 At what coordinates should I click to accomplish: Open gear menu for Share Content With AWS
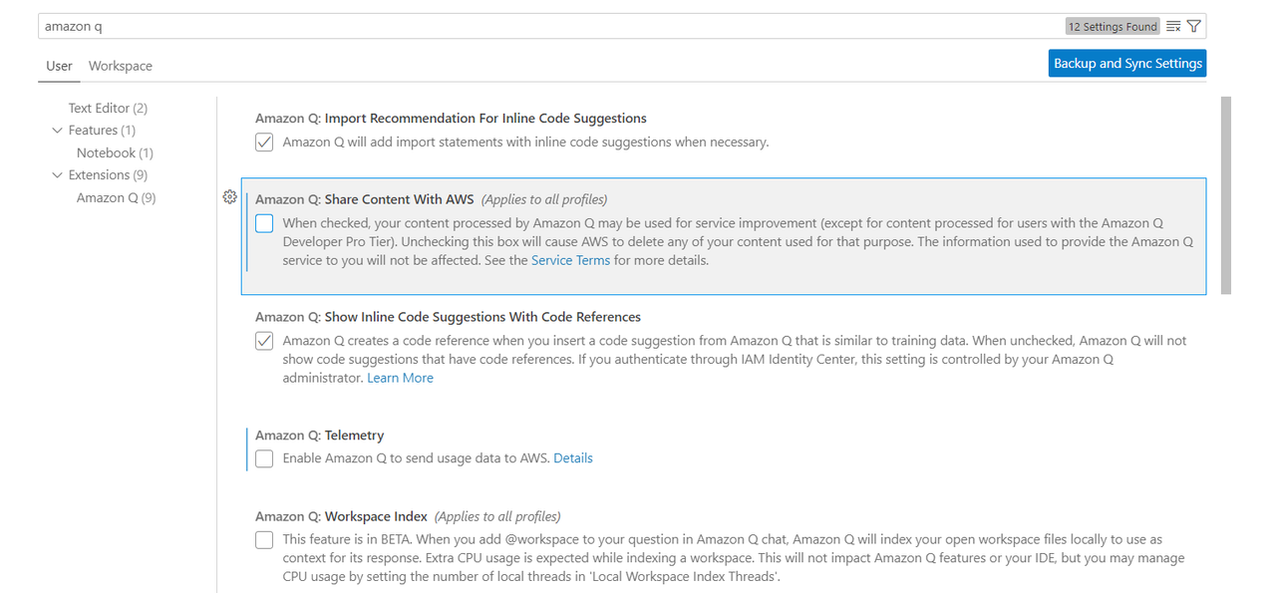click(229, 197)
